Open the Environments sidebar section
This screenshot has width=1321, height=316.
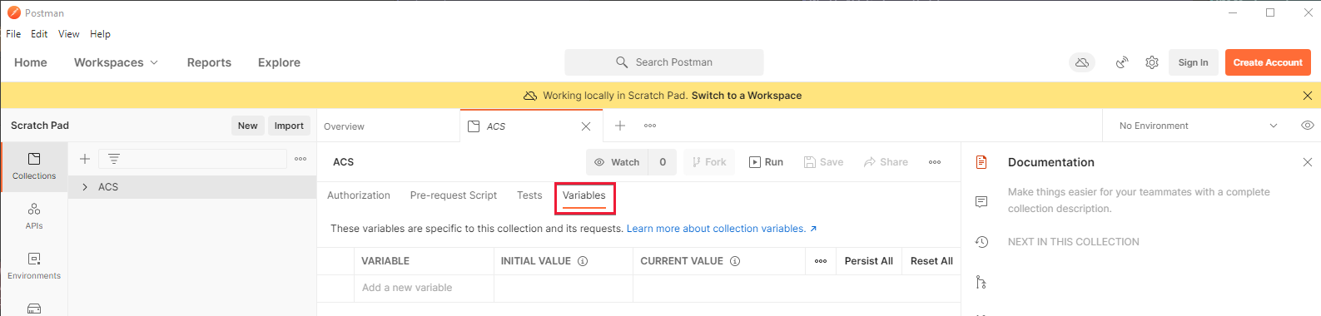point(34,266)
